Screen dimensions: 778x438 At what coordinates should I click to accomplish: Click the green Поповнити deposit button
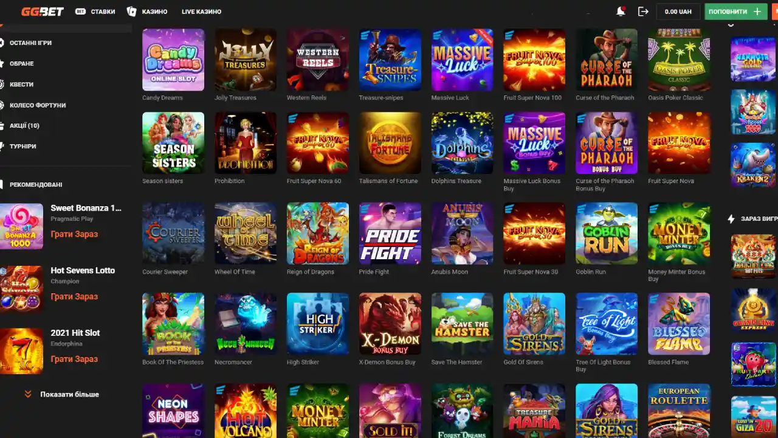tap(736, 12)
